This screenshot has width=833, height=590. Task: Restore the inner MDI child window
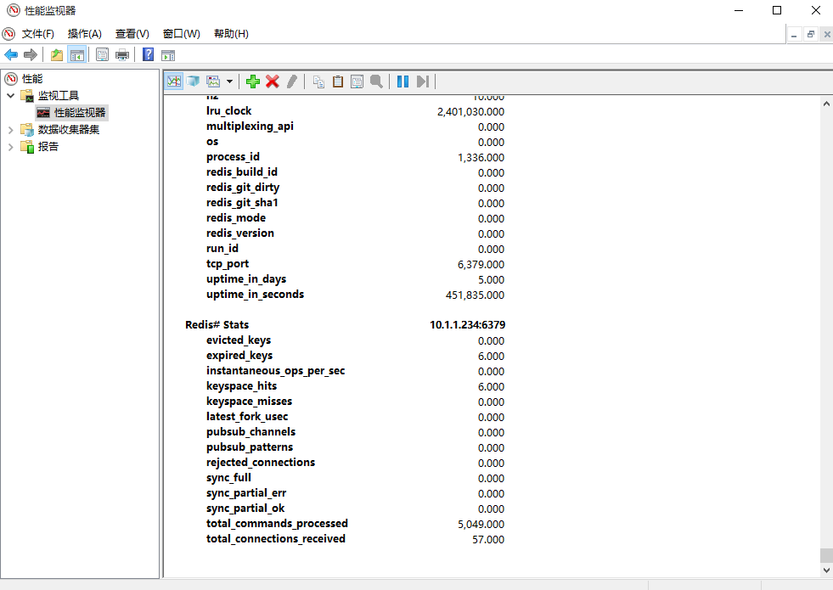(811, 35)
